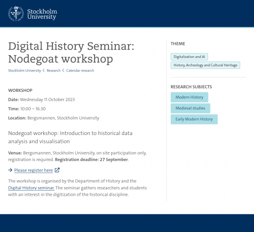Open the Please register here link
The image size is (254, 232).
click(33, 170)
